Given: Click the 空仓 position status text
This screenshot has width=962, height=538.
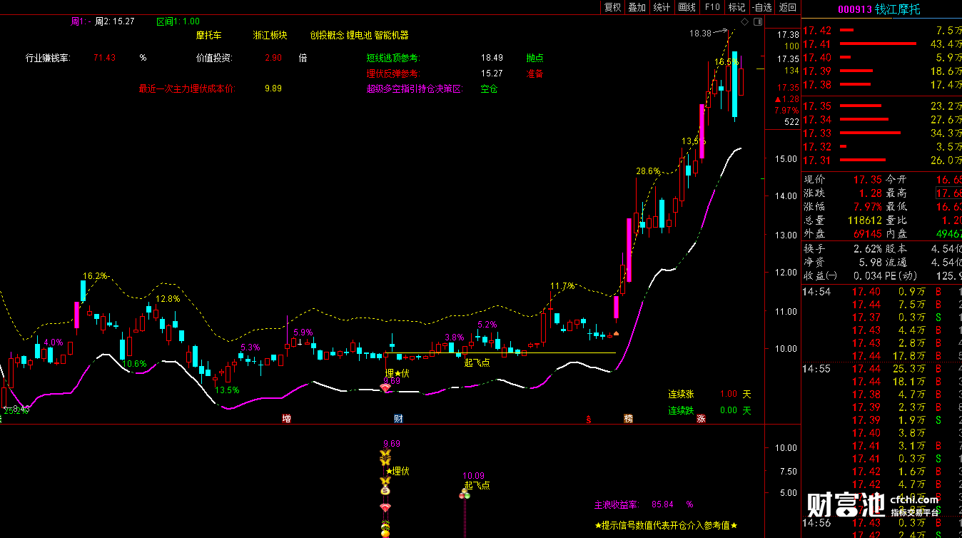Looking at the screenshot, I should tap(489, 89).
